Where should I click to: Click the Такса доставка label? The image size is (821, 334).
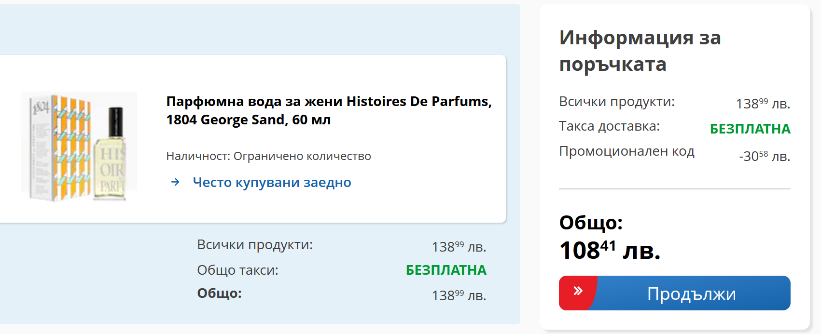point(609,126)
